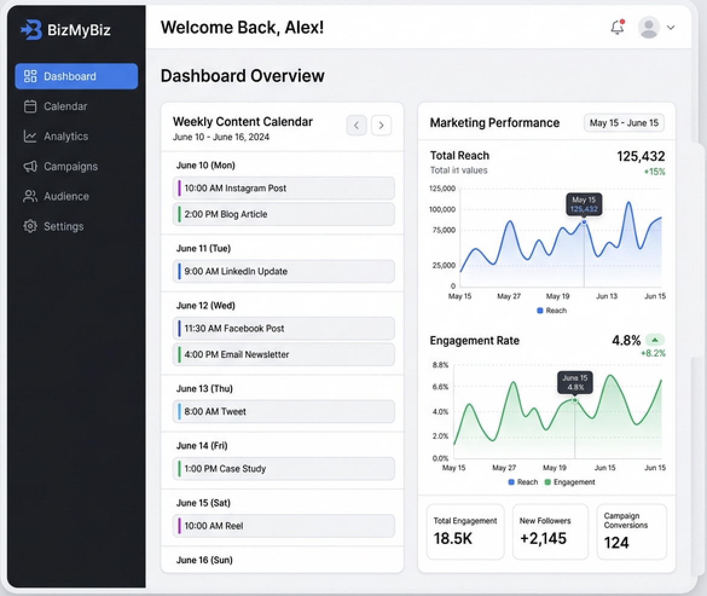Click the BizMyBiz logo icon
Screen dimensions: 707x596
pos(31,30)
